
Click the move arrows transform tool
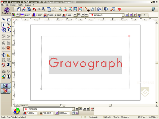point(3,55)
